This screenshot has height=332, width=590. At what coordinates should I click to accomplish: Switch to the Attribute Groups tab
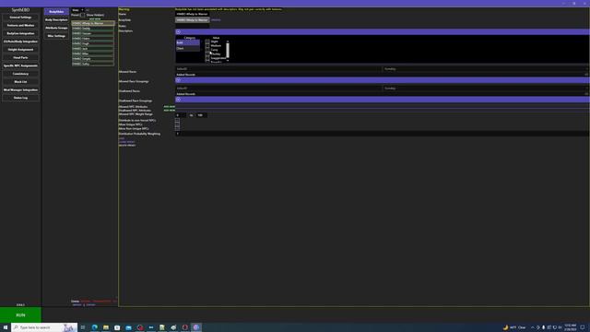point(56,28)
